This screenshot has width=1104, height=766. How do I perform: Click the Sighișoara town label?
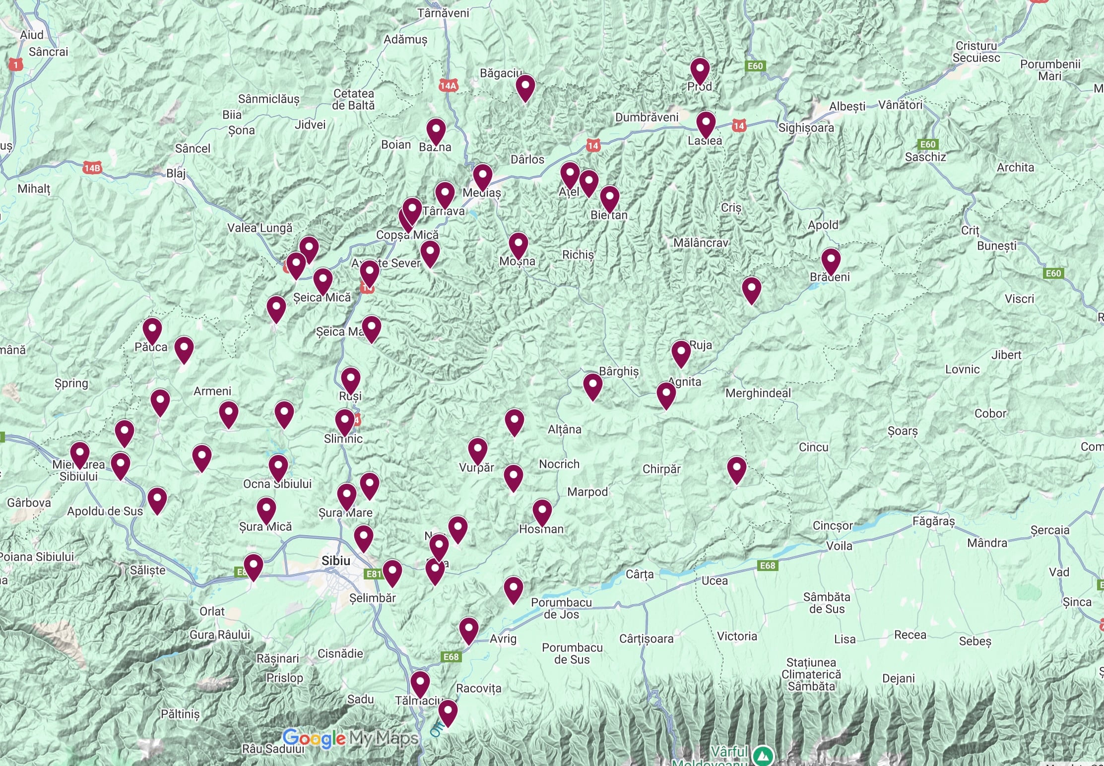click(x=806, y=128)
